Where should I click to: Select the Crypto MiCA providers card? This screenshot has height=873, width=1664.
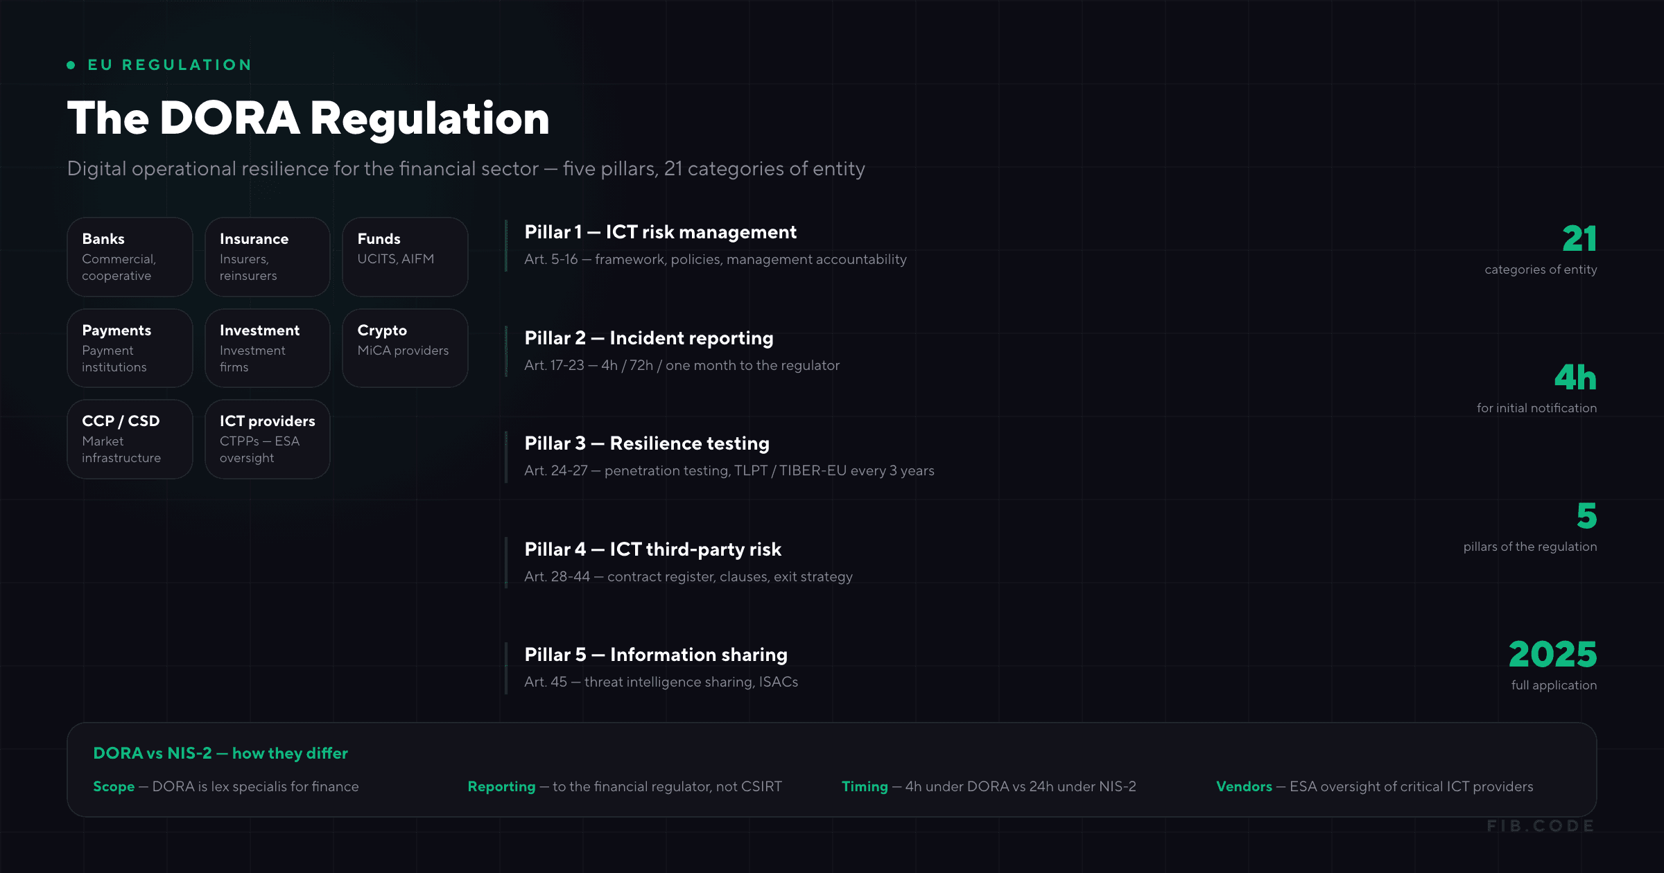click(405, 348)
